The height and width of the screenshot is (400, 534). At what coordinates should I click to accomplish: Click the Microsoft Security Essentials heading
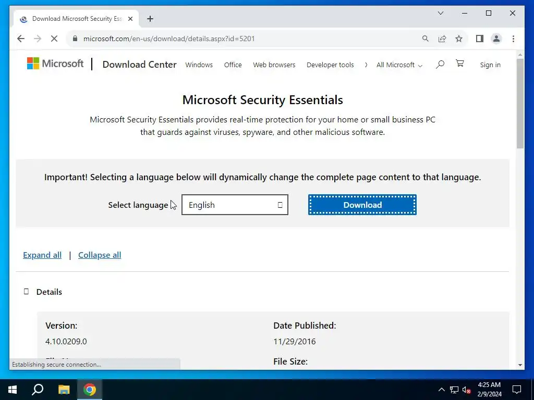pos(263,100)
